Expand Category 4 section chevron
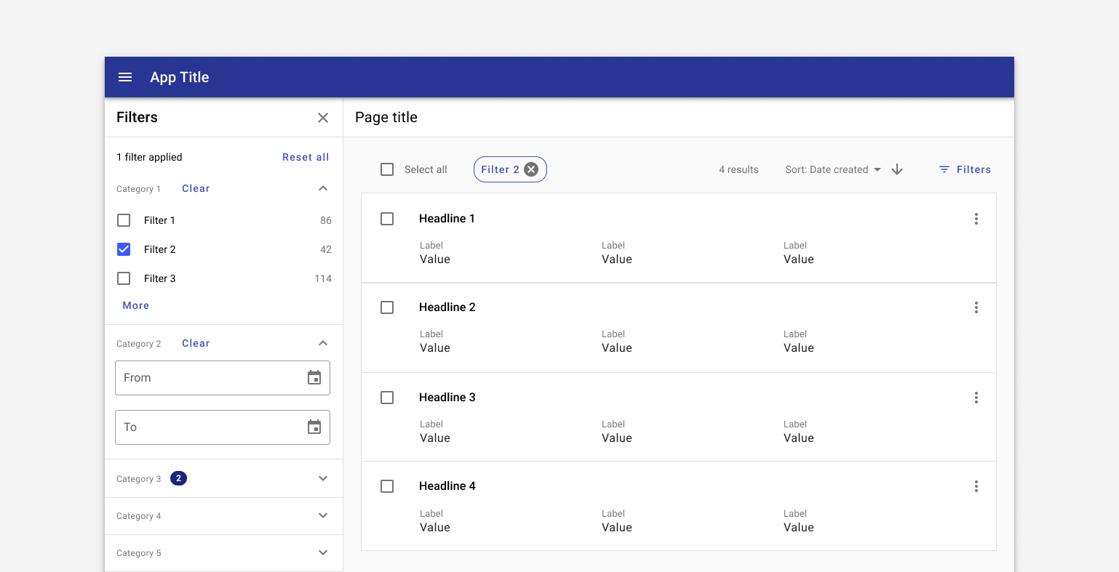This screenshot has width=1119, height=572. pyautogui.click(x=323, y=515)
